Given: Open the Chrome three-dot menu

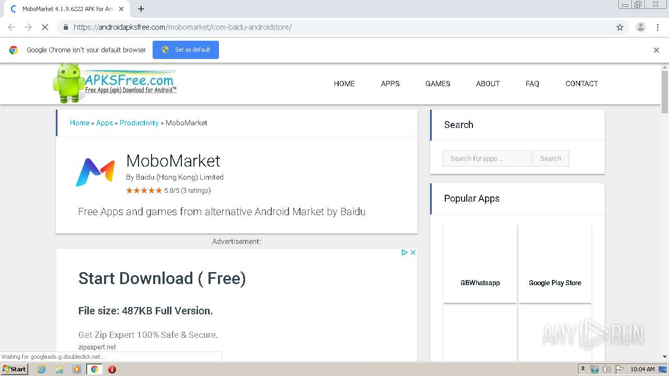Looking at the screenshot, I should (658, 27).
